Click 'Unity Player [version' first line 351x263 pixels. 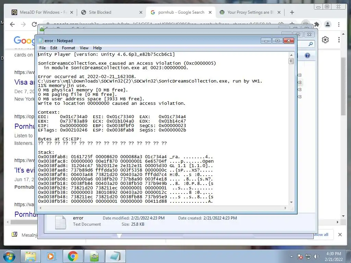point(106,54)
